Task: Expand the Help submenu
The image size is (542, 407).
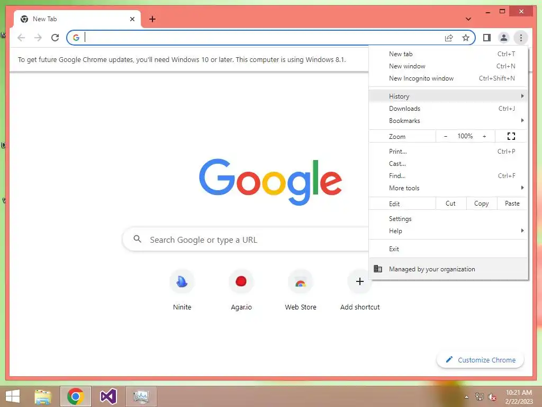Action: click(448, 231)
